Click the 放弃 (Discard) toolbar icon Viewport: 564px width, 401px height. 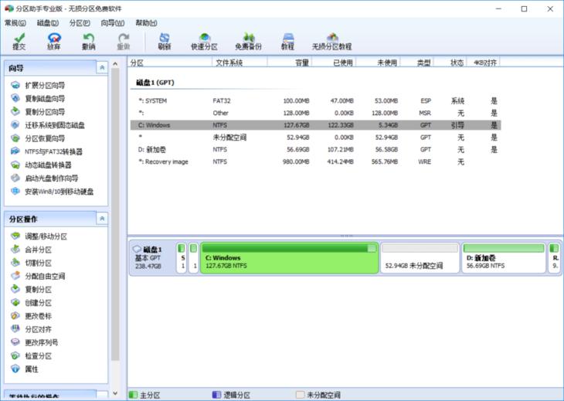[54, 42]
